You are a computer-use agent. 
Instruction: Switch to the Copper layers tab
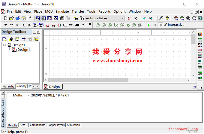pos(56,125)
